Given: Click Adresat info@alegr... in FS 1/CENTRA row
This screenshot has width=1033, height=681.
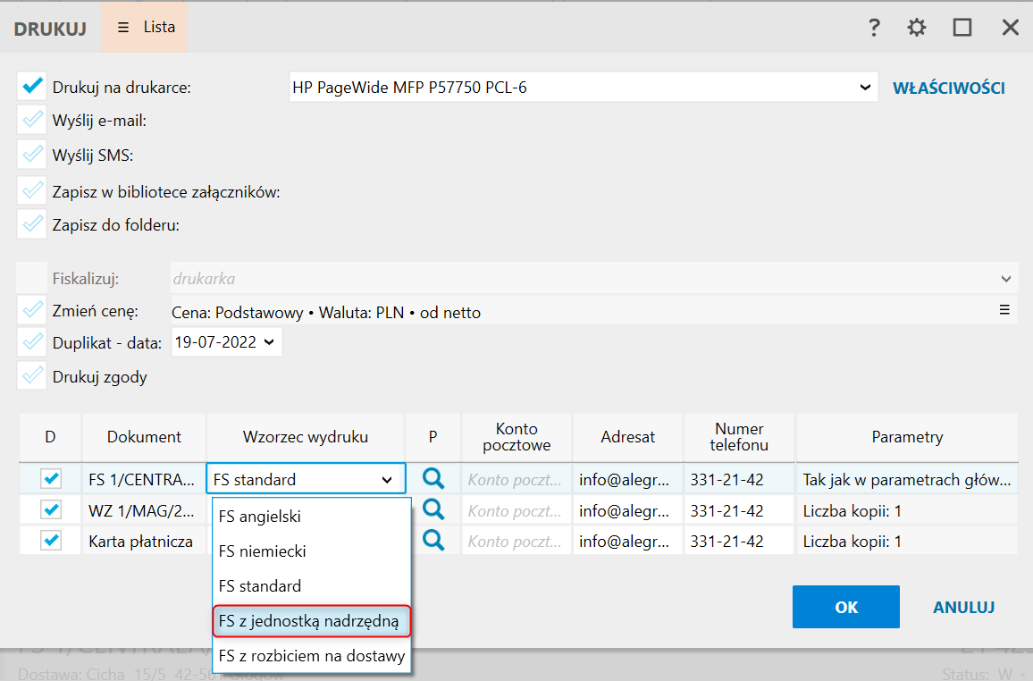Looking at the screenshot, I should pos(628,479).
